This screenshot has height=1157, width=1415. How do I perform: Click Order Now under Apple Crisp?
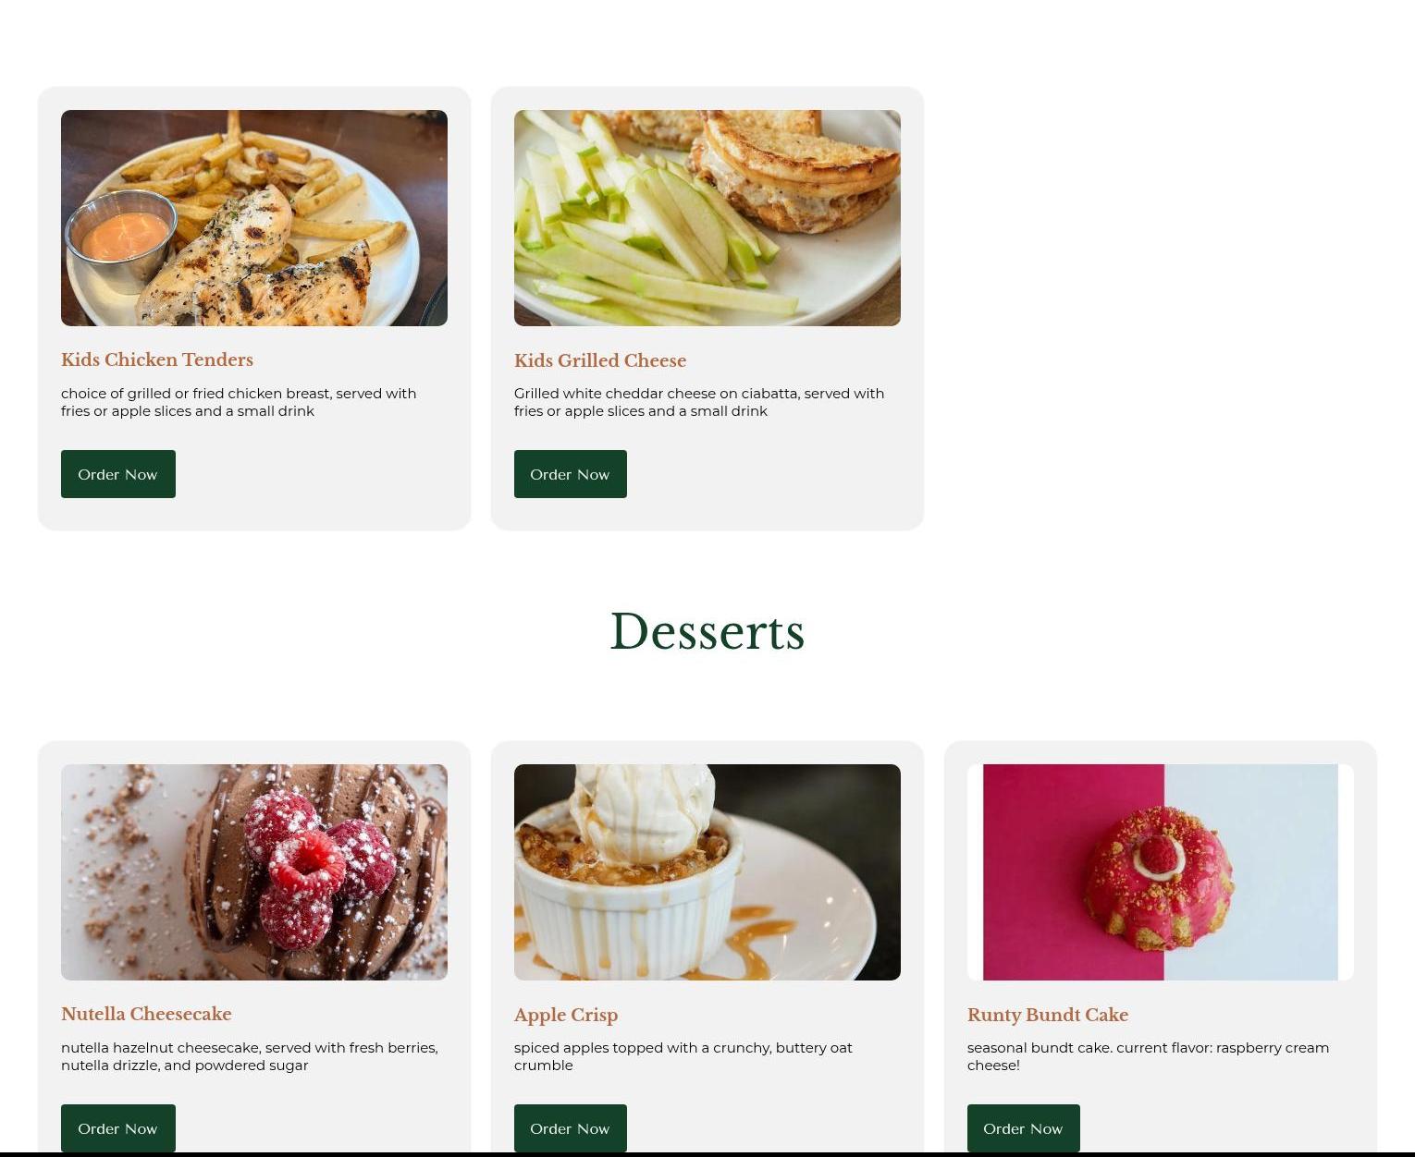pyautogui.click(x=571, y=1128)
